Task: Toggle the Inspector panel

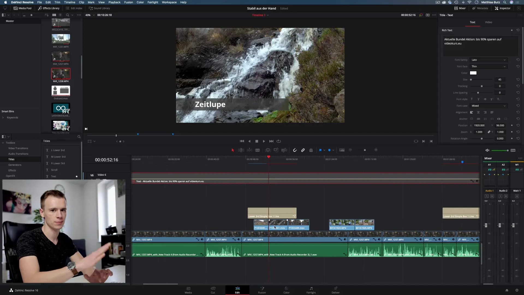Action: pyautogui.click(x=502, y=8)
